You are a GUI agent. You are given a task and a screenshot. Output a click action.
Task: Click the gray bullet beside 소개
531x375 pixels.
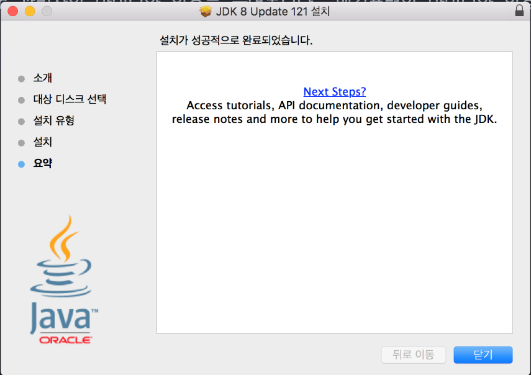click(23, 78)
